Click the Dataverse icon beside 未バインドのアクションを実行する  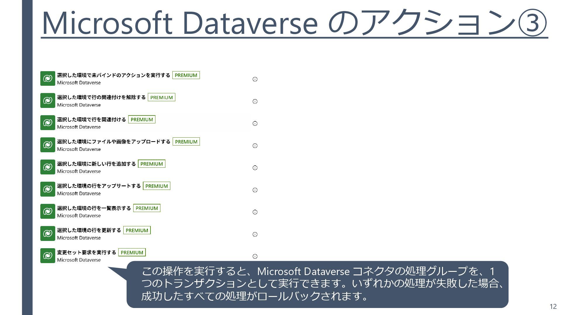point(48,78)
